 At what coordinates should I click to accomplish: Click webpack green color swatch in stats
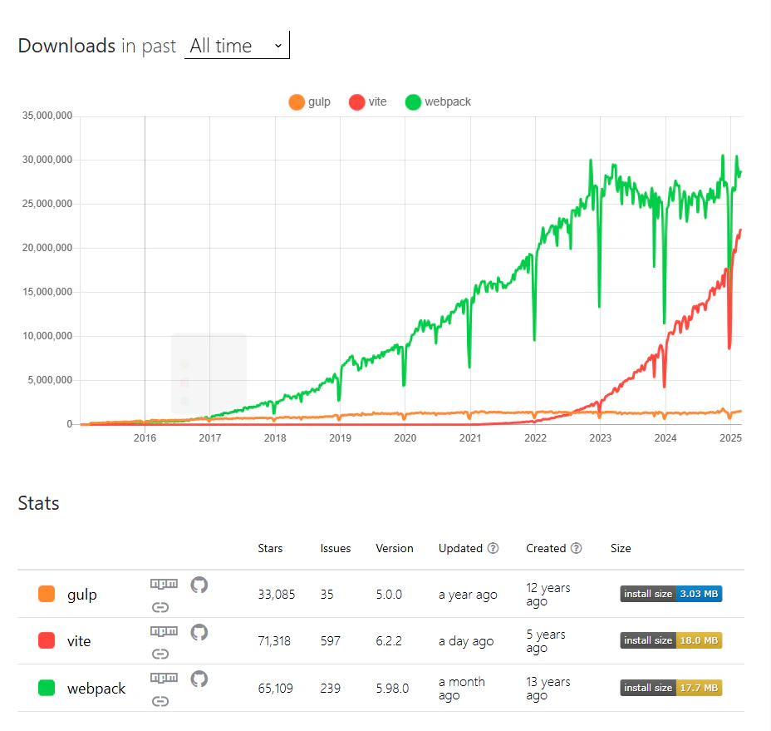click(x=47, y=688)
